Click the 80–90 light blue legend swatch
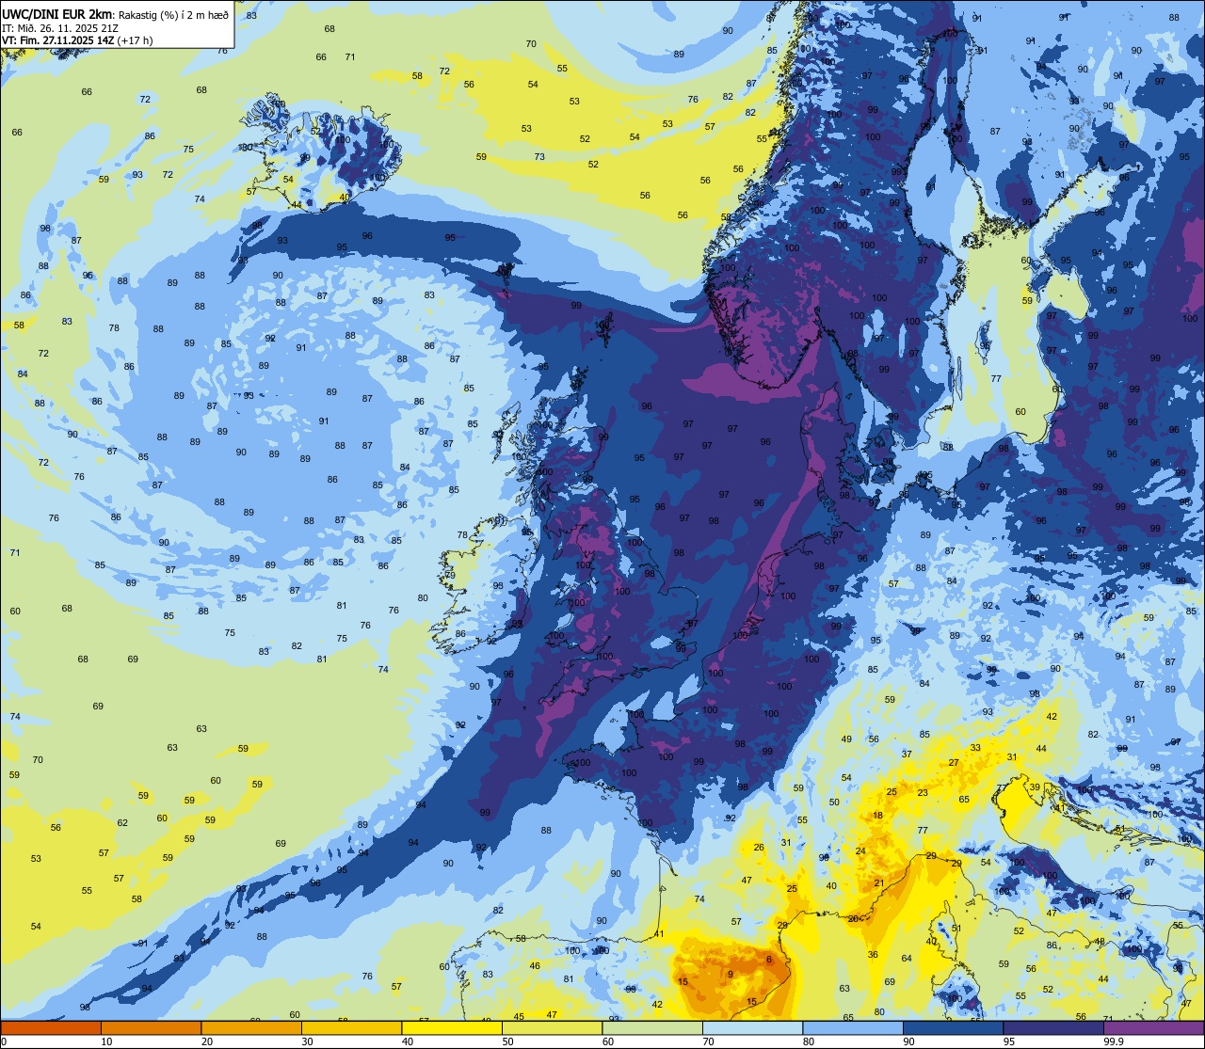Screen dimensions: 1205x1049 click(853, 1027)
